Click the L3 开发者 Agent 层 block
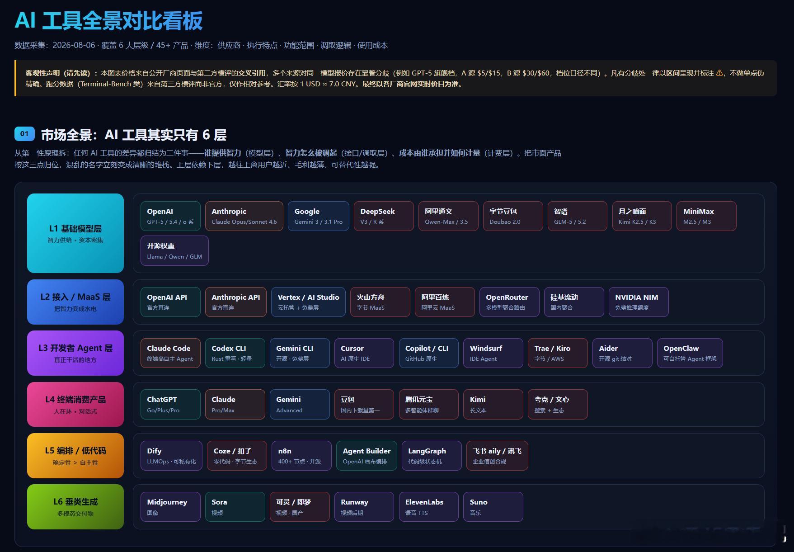Screen dimensions: 794x552 (75, 353)
